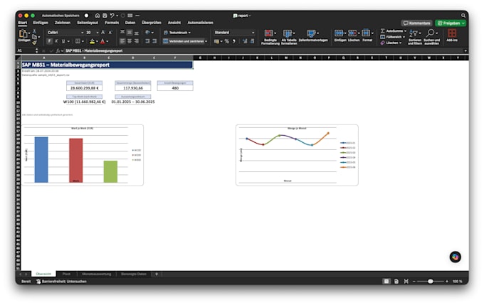Click the function fx icon in formula bar
The width and height of the screenshot is (484, 305).
[58, 50]
